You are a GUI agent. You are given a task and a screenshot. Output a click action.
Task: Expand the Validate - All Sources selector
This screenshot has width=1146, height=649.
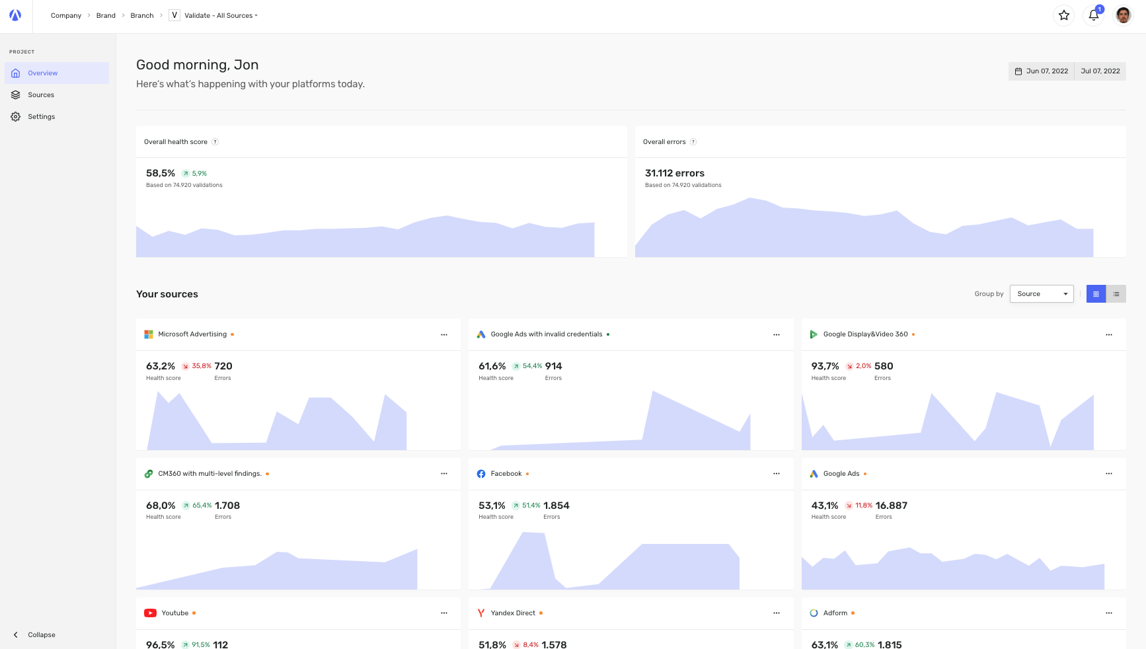click(x=213, y=15)
